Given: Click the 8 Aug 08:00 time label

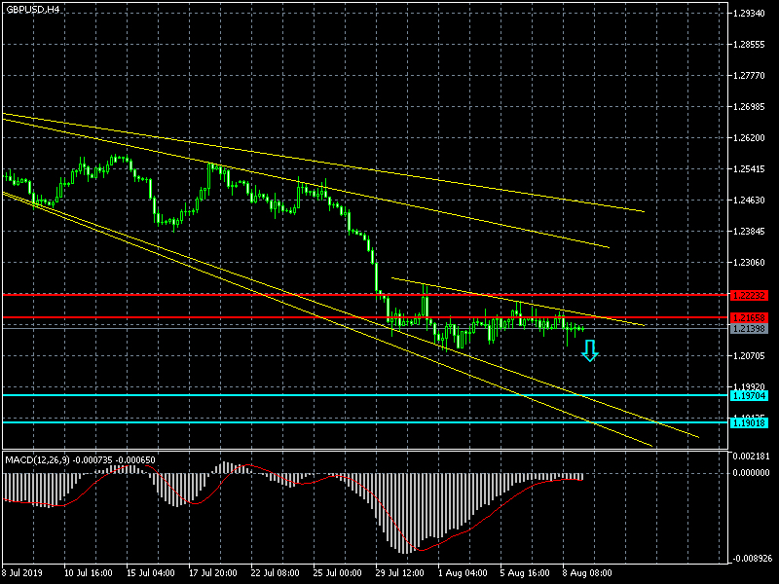Looking at the screenshot, I should pyautogui.click(x=586, y=574).
